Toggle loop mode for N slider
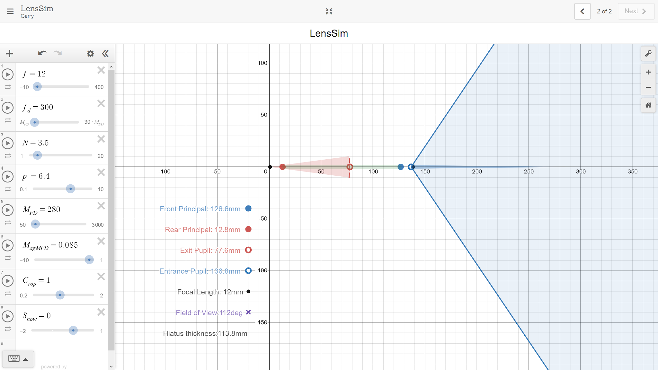 pyautogui.click(x=8, y=156)
